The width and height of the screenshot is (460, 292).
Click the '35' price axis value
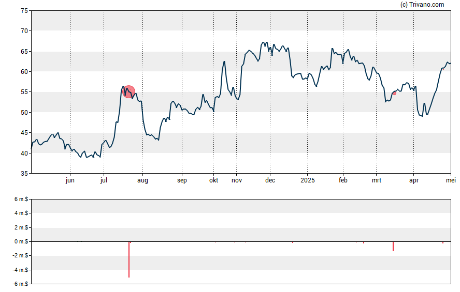24,174
